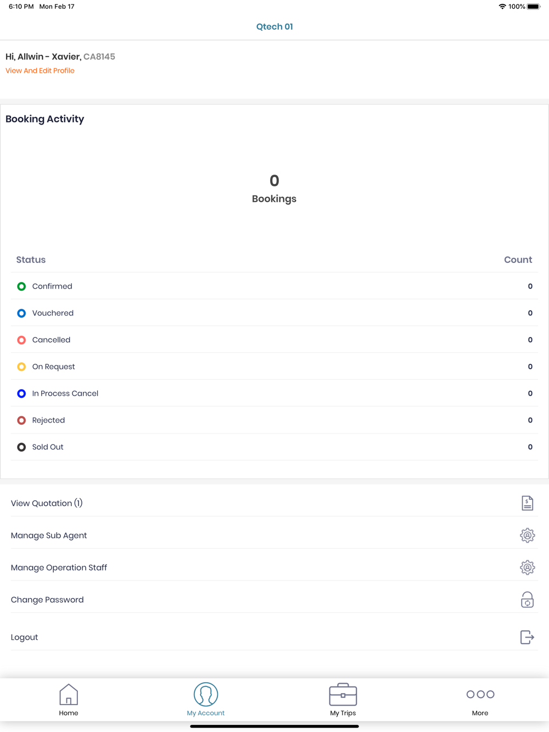The width and height of the screenshot is (549, 732).
Task: Open the More tab
Action: 480,700
